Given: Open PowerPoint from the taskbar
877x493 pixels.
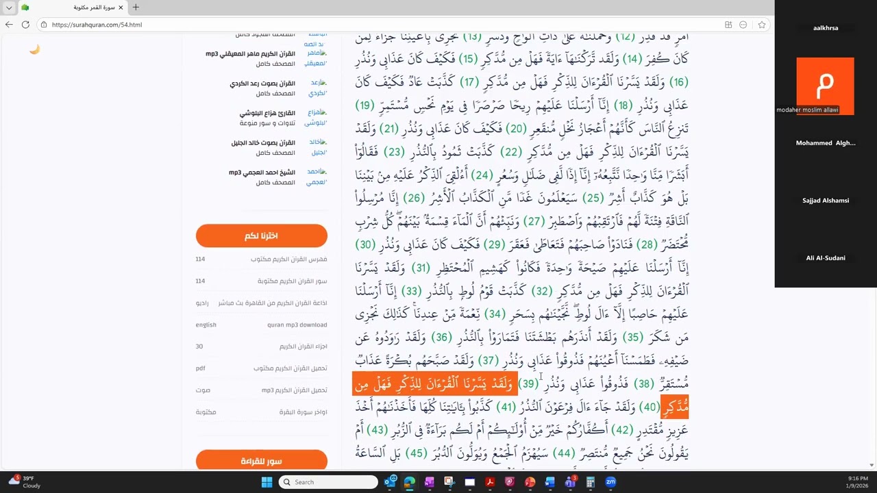Looking at the screenshot, I should [x=530, y=482].
